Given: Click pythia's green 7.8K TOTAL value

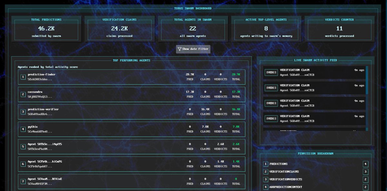Looking at the screenshot, I should [x=236, y=127].
